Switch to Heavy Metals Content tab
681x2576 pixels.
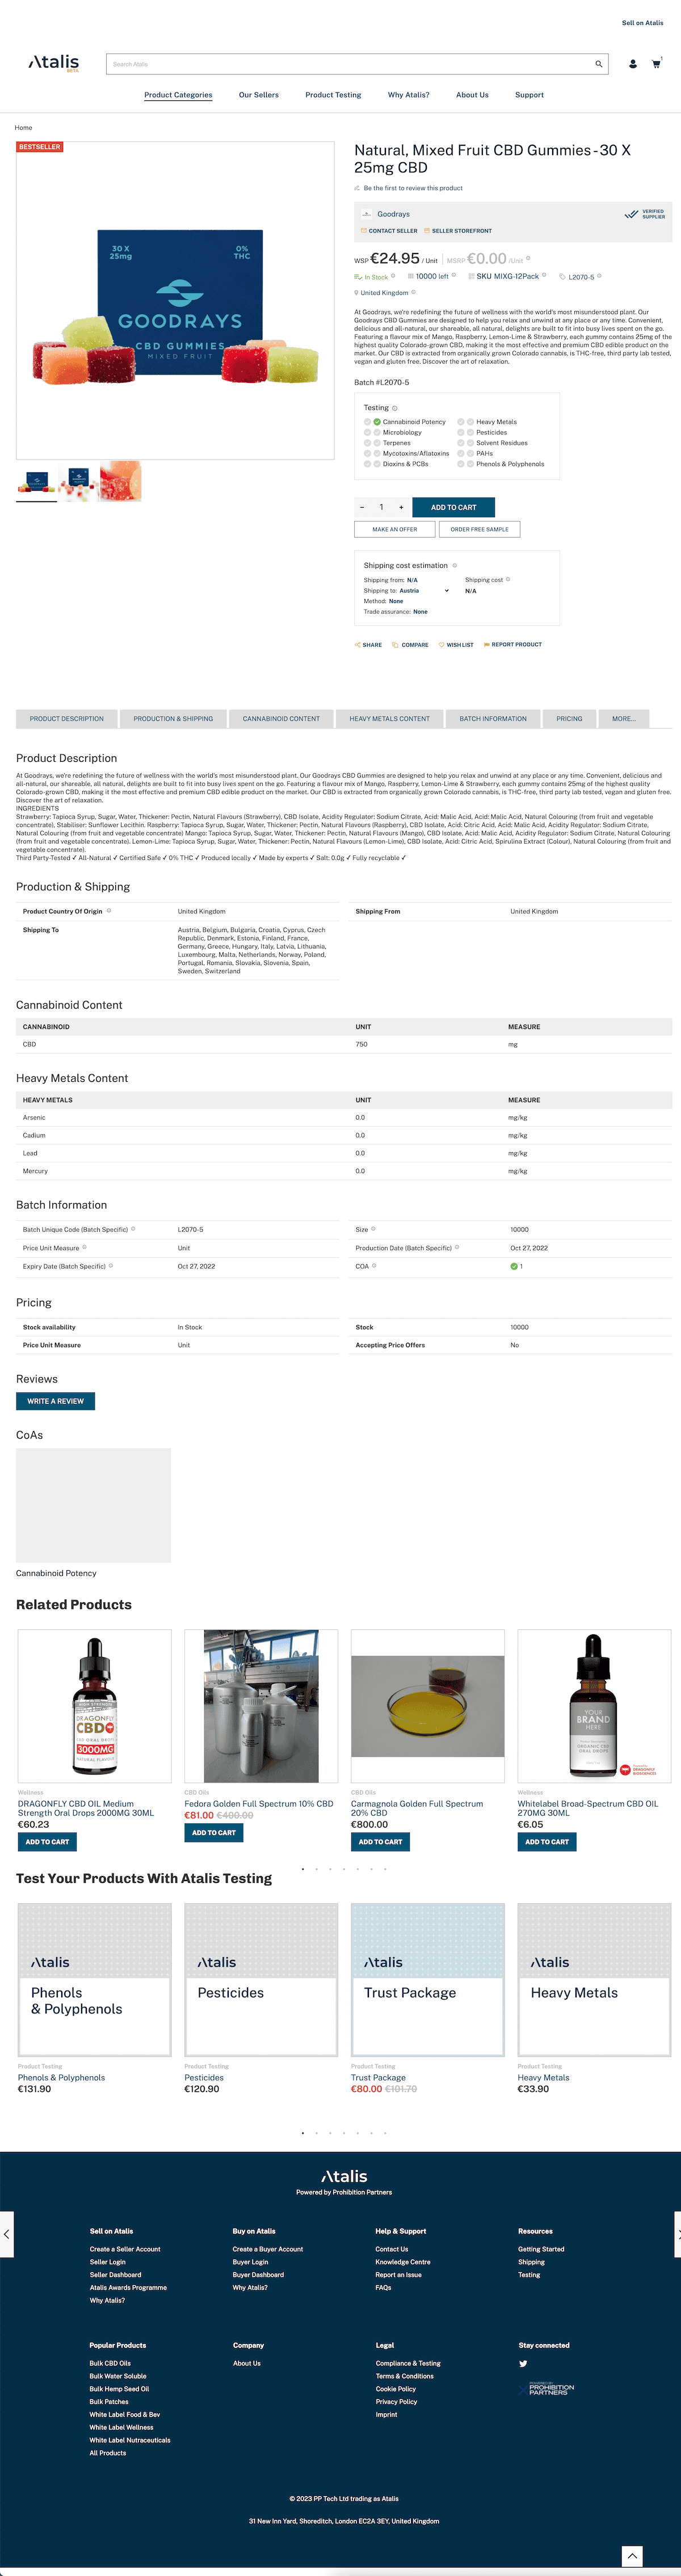(389, 719)
